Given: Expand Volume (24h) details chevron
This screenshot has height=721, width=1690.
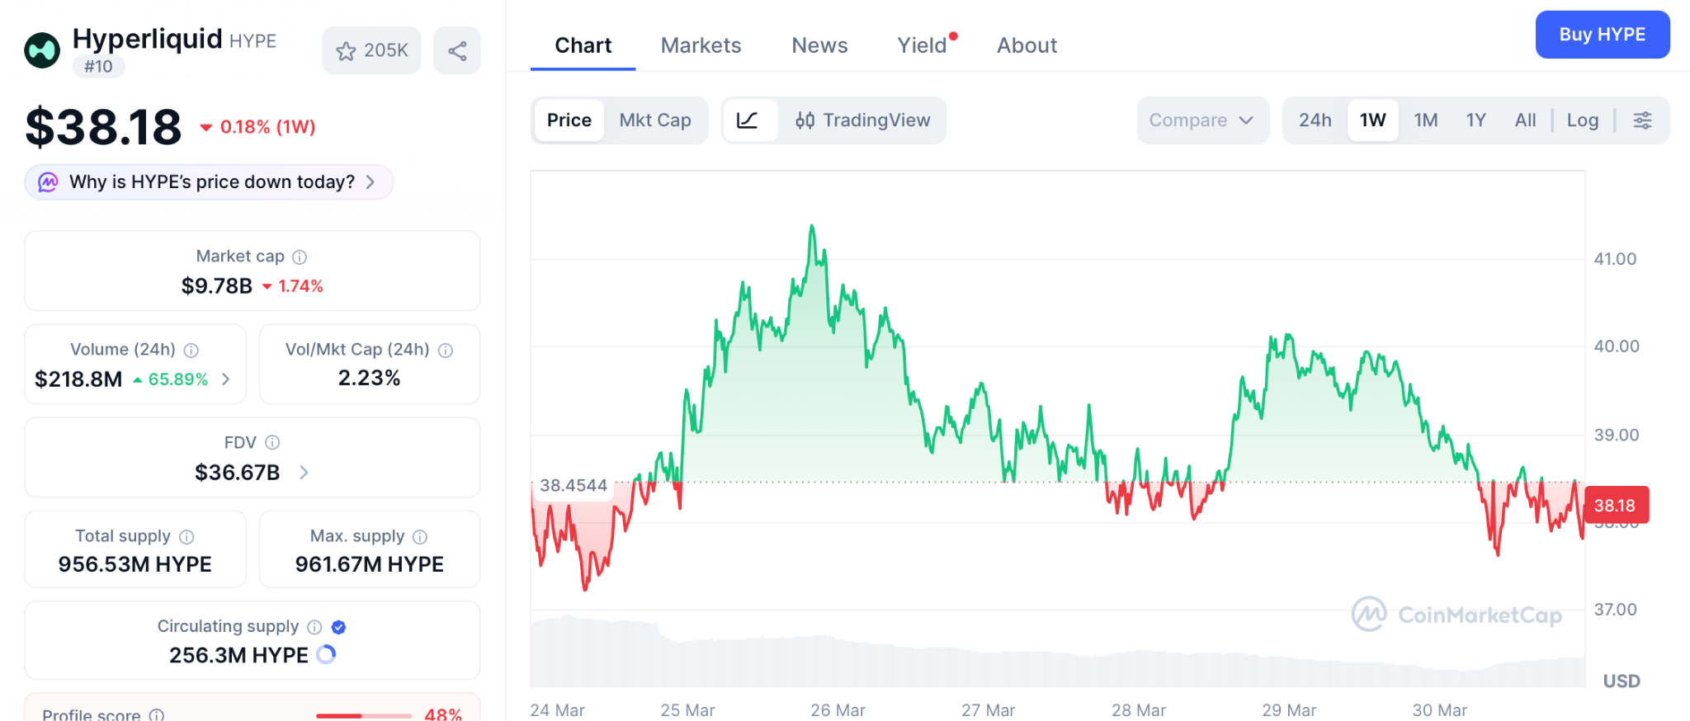Looking at the screenshot, I should coord(226,379).
